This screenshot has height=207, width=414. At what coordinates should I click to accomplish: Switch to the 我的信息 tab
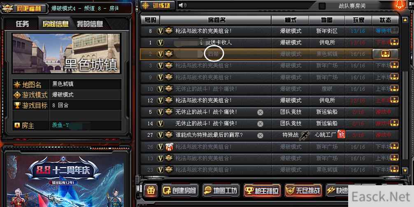click(x=90, y=24)
